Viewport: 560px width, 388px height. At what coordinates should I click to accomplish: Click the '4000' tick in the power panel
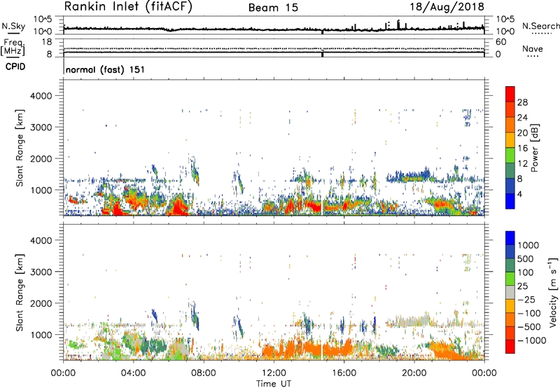click(41, 96)
